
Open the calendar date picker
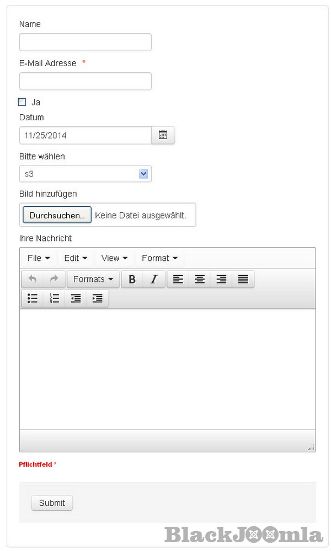click(163, 135)
